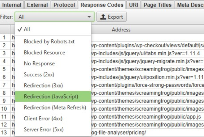
Task: Switch to the Internal tab
Action: [12, 5]
